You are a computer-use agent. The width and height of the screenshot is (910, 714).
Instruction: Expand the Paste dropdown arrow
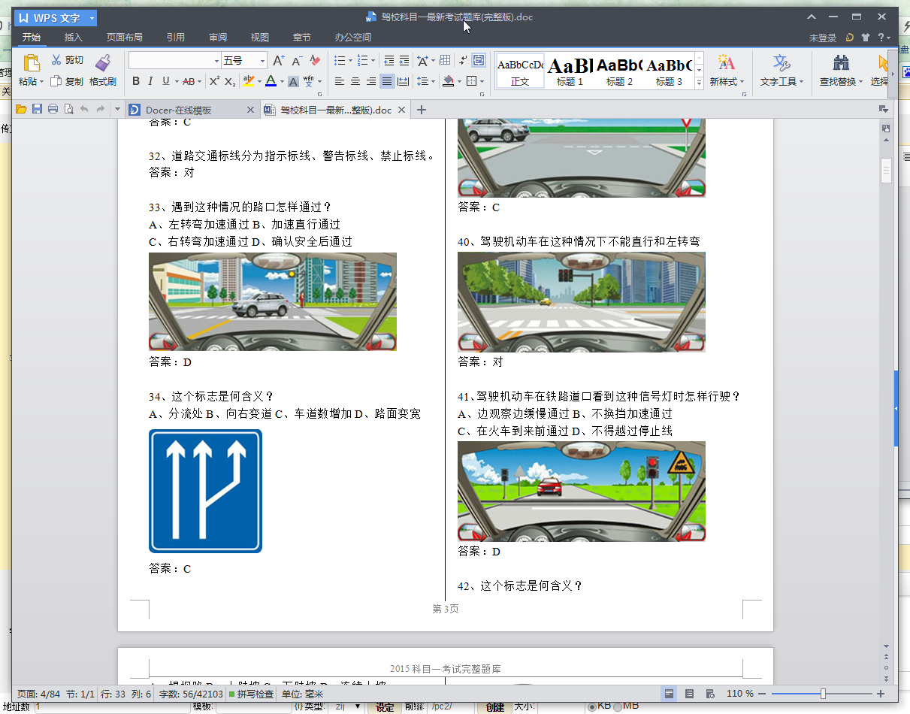pyautogui.click(x=41, y=82)
